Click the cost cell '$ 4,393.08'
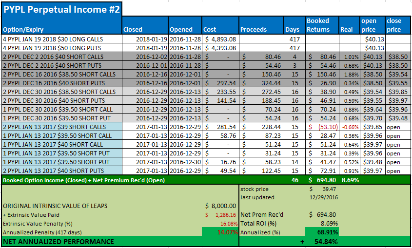This screenshot has width=412, height=248. click(220, 48)
